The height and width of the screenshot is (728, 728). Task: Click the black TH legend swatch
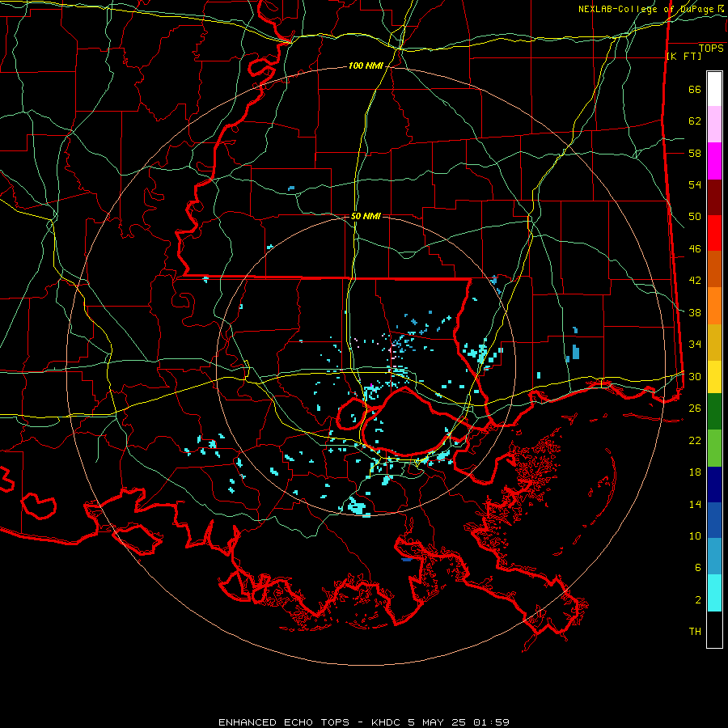(714, 629)
